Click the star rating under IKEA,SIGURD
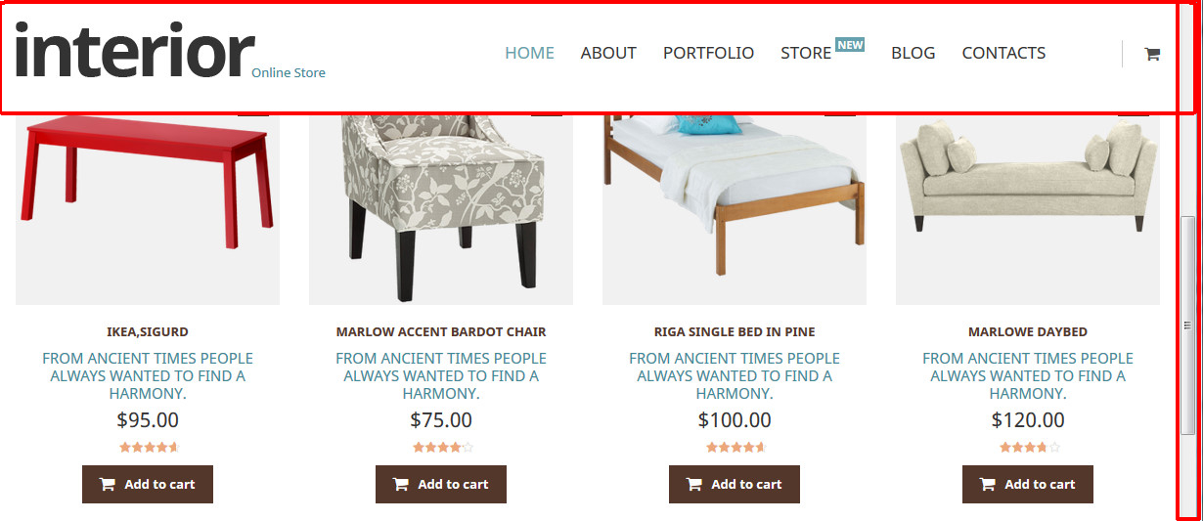 pos(150,448)
